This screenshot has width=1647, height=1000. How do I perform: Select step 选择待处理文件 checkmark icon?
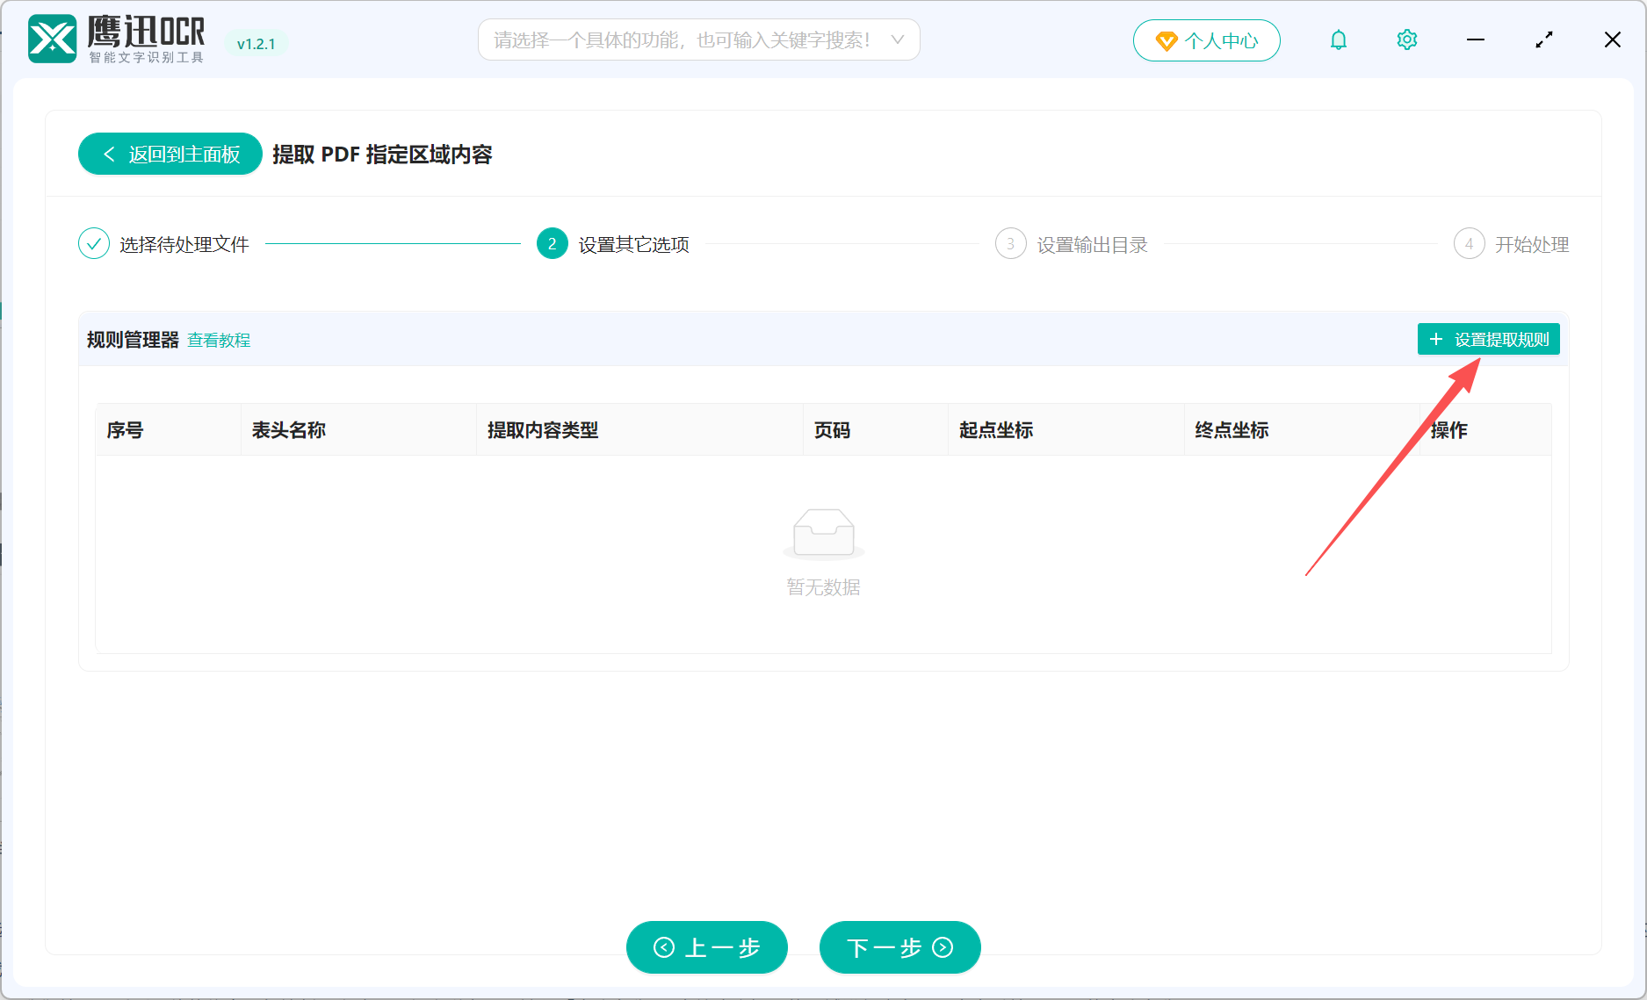[x=94, y=244]
